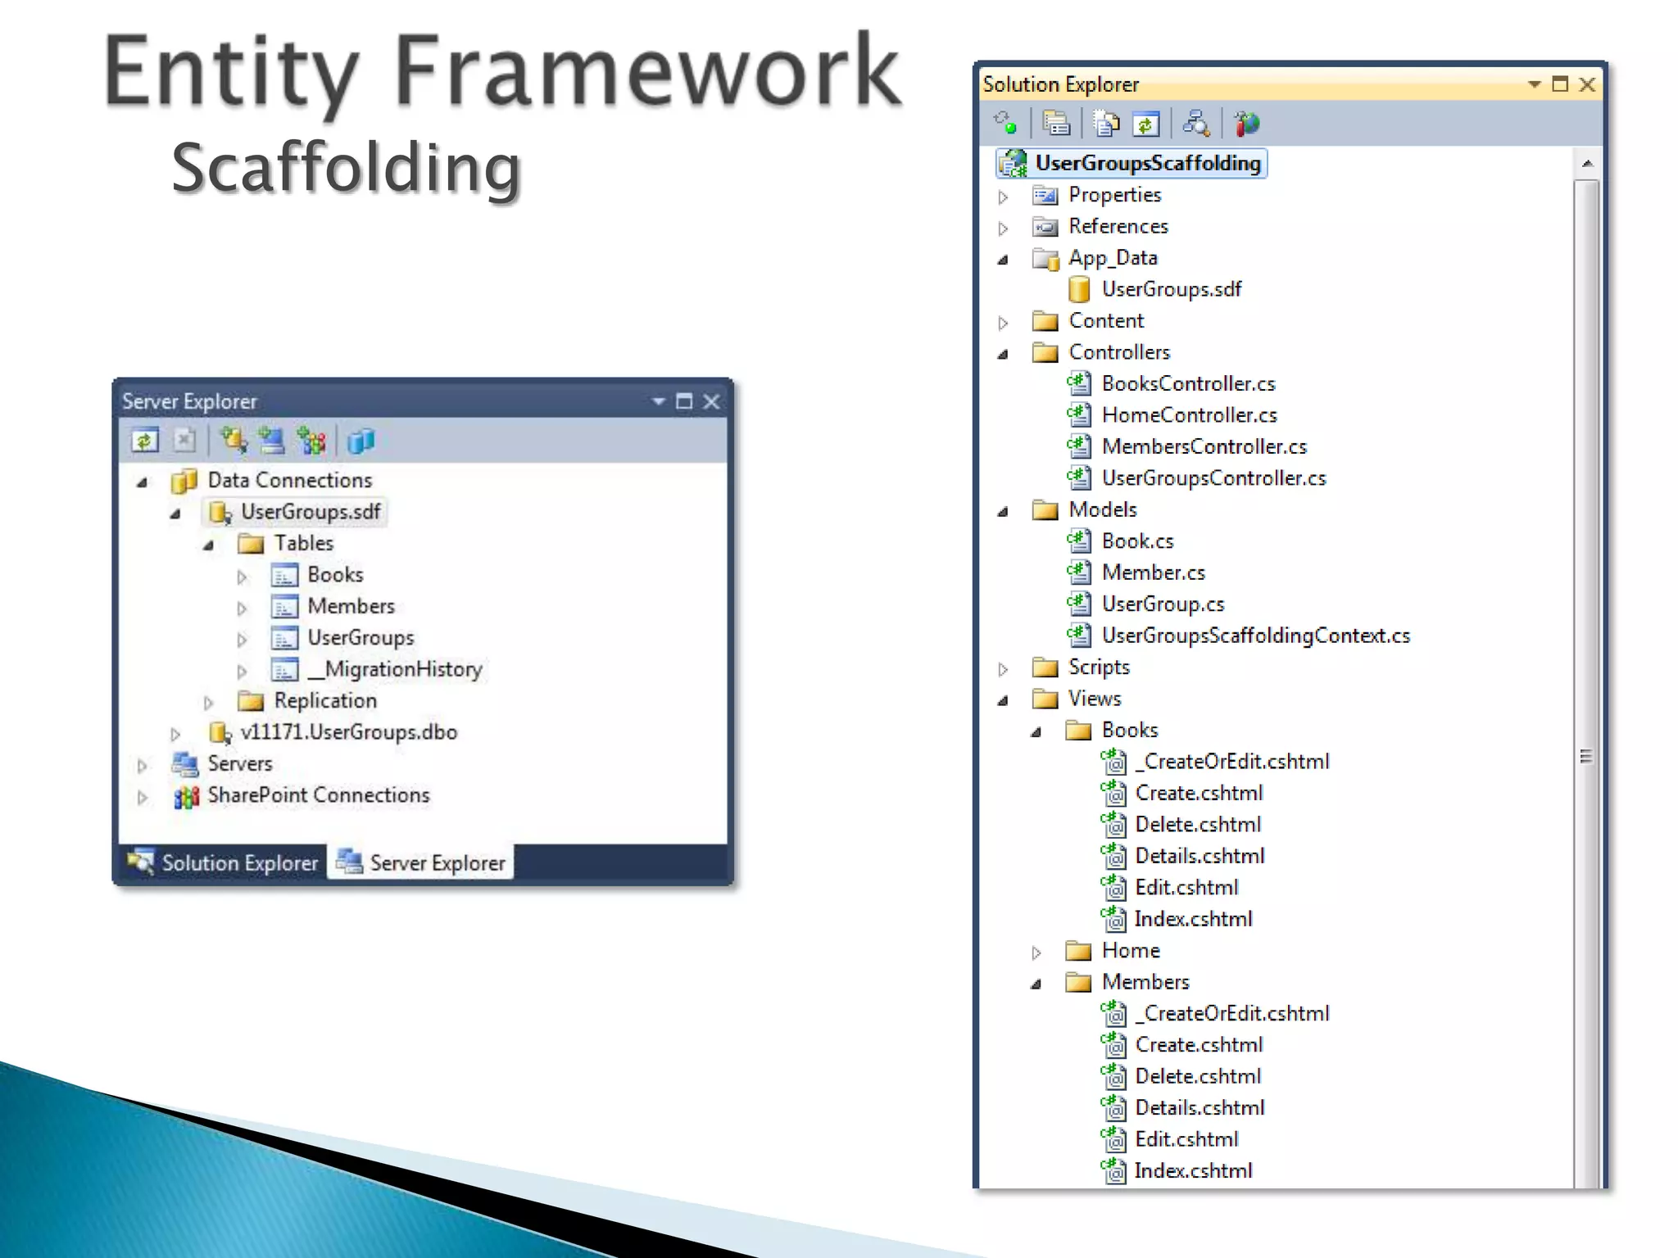The height and width of the screenshot is (1258, 1678).
Task: Click Refresh icon in Solution Explorer toolbar
Action: coord(1145,124)
